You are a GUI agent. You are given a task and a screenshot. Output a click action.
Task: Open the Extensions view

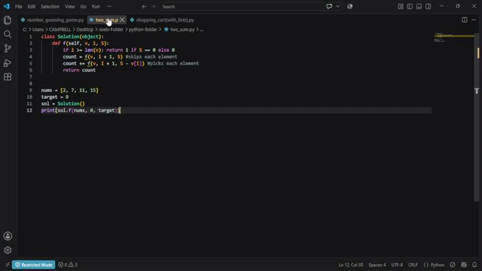click(8, 77)
